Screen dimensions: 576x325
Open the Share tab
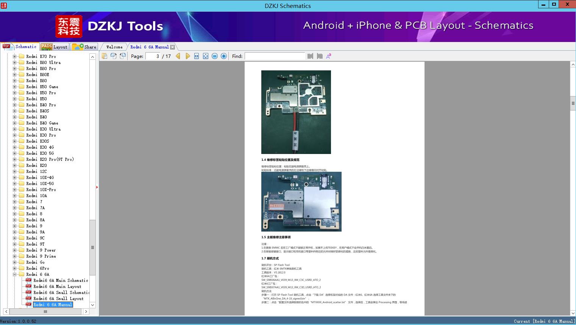pyautogui.click(x=84, y=47)
